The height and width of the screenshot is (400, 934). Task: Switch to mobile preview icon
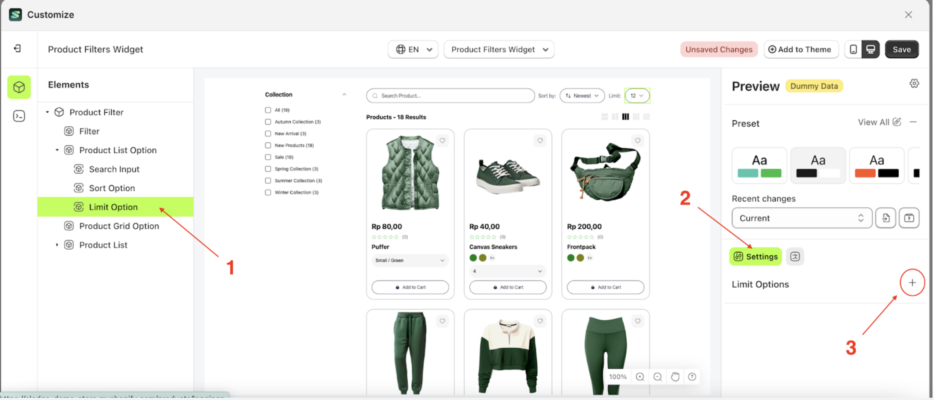pyautogui.click(x=853, y=49)
